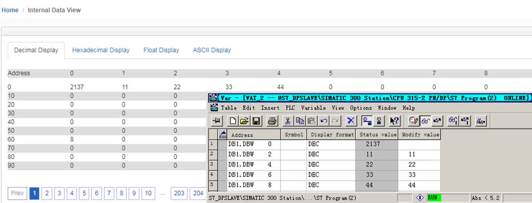
Task: Save the variable table with floppy icon
Action: (x=256, y=121)
